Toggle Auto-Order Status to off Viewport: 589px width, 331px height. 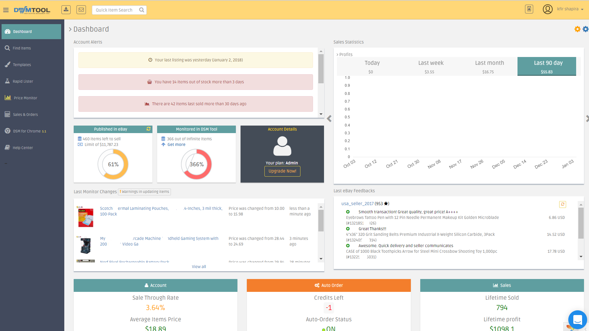(x=329, y=328)
